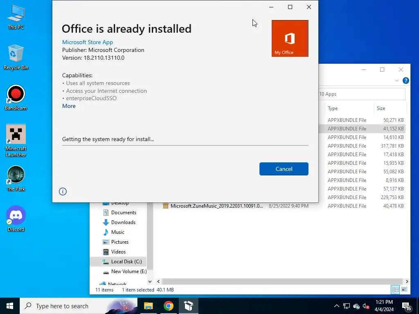Click the cloud sync tray icon
The image size is (419, 314).
pos(356,306)
